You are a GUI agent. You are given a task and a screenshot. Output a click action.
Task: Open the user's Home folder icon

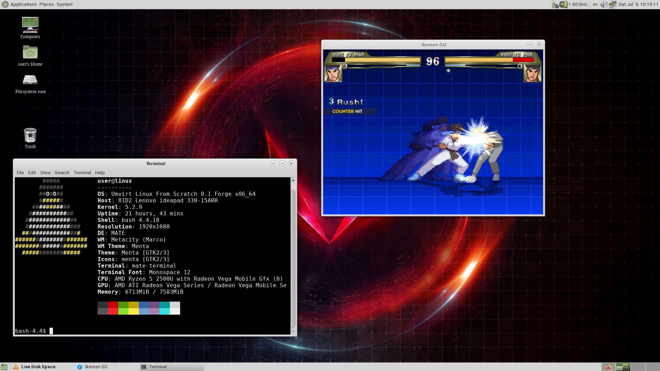pyautogui.click(x=30, y=53)
